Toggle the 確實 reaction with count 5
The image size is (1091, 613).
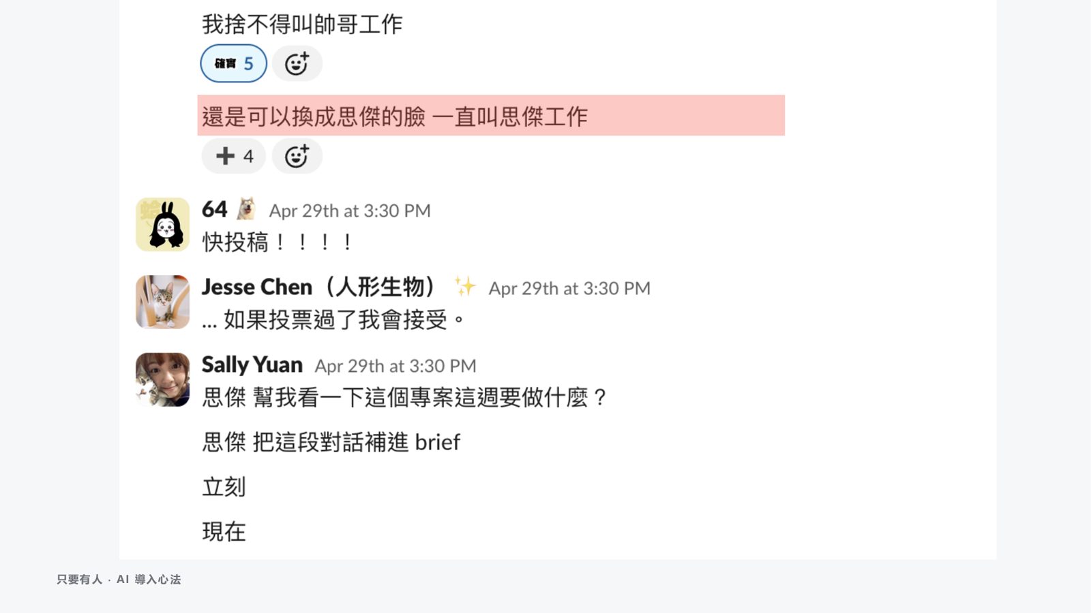click(233, 63)
